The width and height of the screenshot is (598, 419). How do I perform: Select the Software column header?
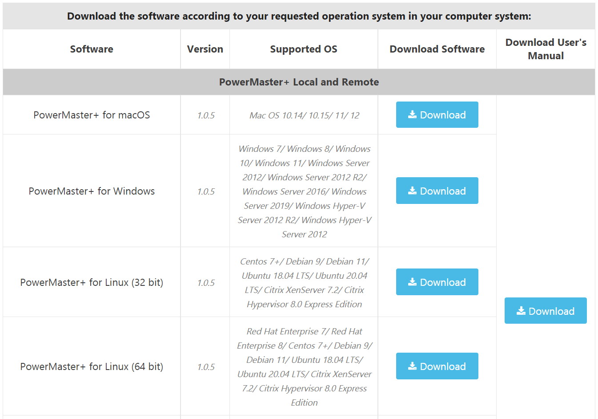tap(92, 49)
